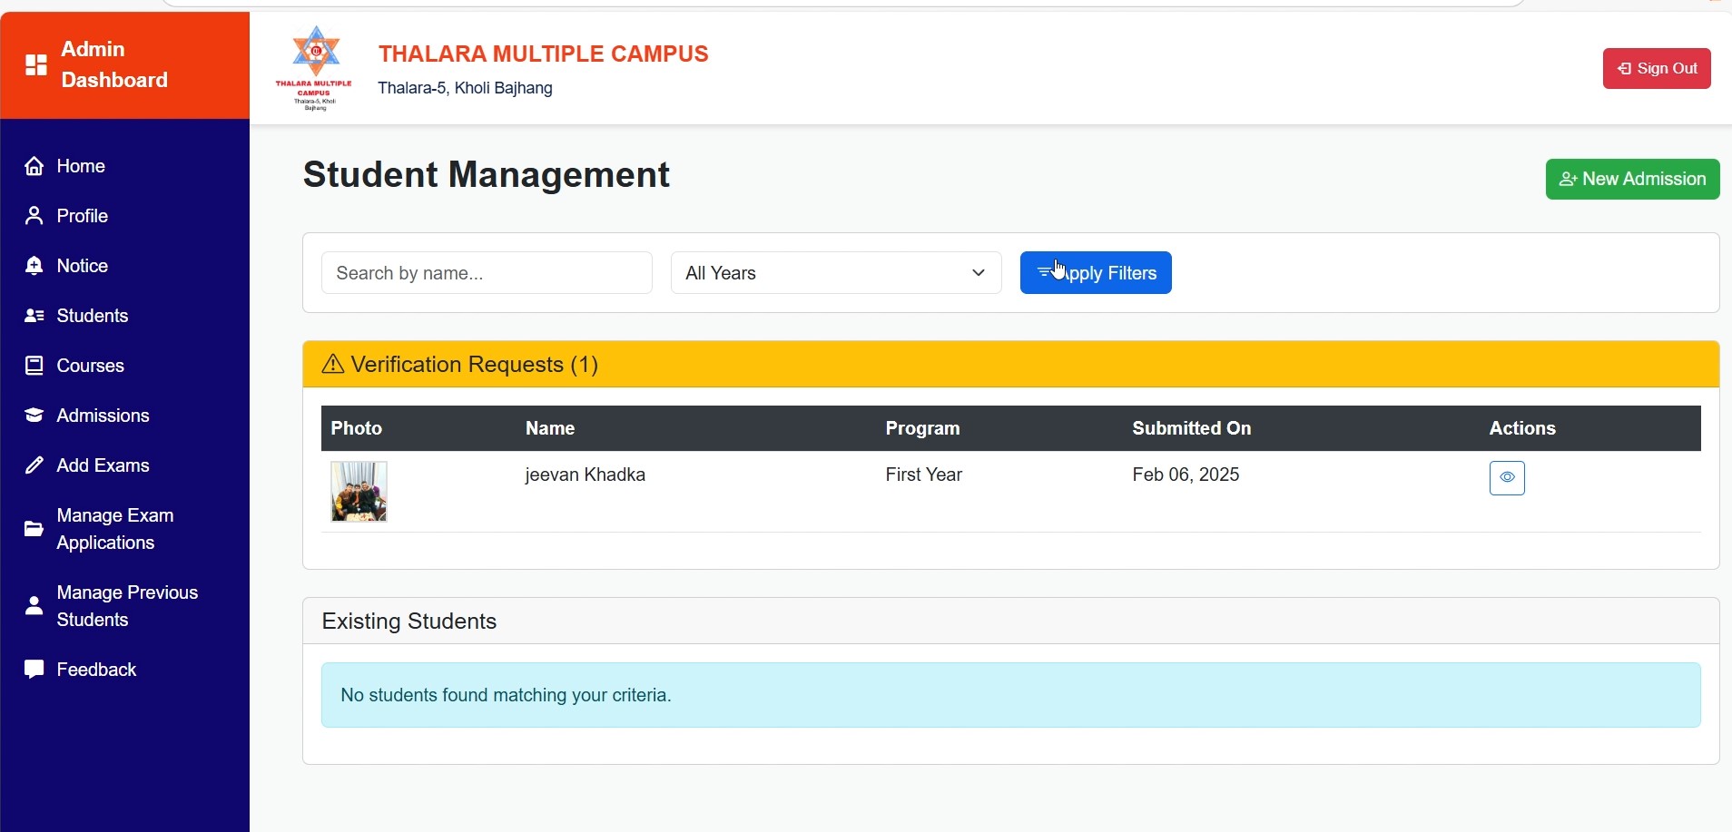The image size is (1732, 832).
Task: Open Manage Previous Students section
Action: coord(126,605)
